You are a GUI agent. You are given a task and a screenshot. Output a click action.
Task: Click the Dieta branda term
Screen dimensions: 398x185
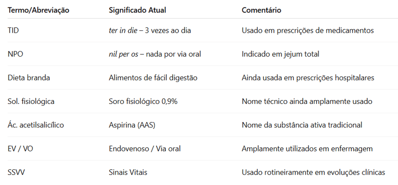pos(29,78)
